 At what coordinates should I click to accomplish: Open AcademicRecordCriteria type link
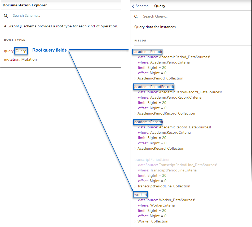tap(170, 133)
